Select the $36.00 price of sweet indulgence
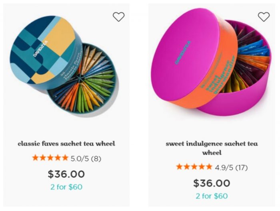Viewport: 280px width, 211px height. 212,183
